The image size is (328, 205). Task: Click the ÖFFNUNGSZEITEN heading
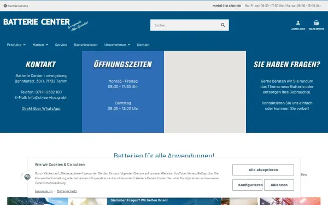123,65
